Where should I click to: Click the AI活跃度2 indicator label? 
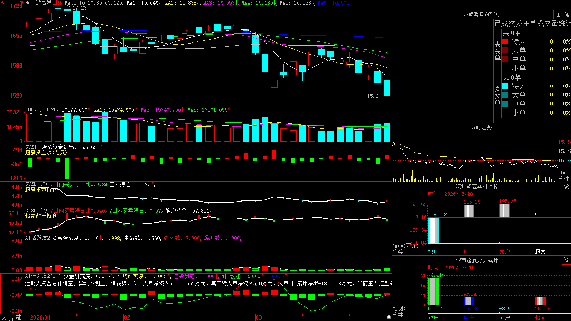point(38,238)
